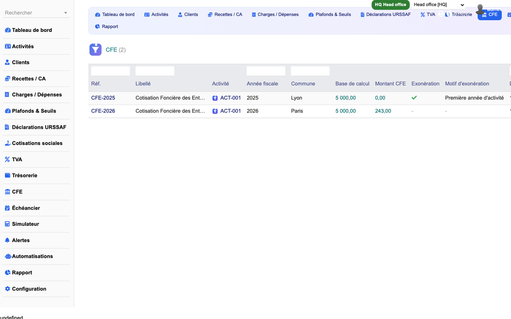This screenshot has height=319, width=511.
Task: Open Trésorerie wallet icon in sidebar
Action: pyautogui.click(x=8, y=175)
